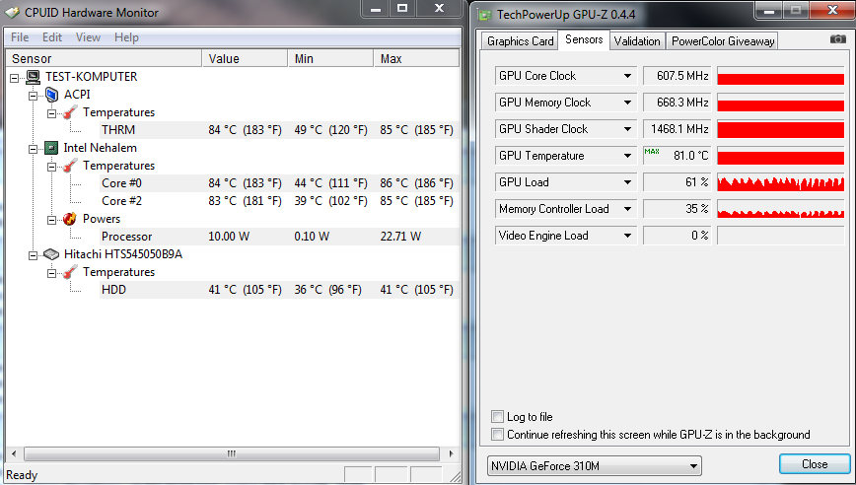Open the Memory Controller Load dropdown
The height and width of the screenshot is (485, 856).
tap(628, 209)
